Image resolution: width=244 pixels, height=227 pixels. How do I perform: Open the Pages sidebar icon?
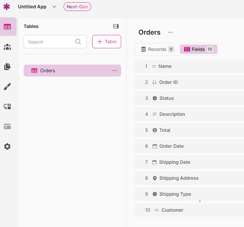pos(7,67)
